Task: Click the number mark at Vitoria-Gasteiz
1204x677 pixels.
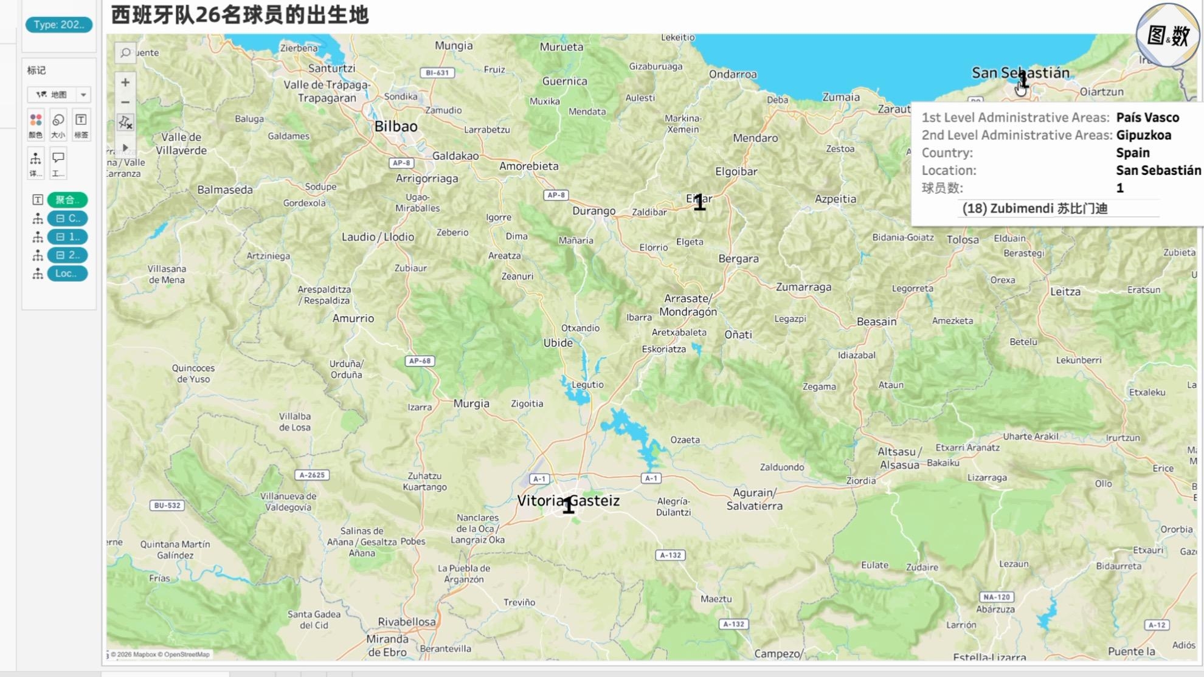Action: (x=568, y=505)
